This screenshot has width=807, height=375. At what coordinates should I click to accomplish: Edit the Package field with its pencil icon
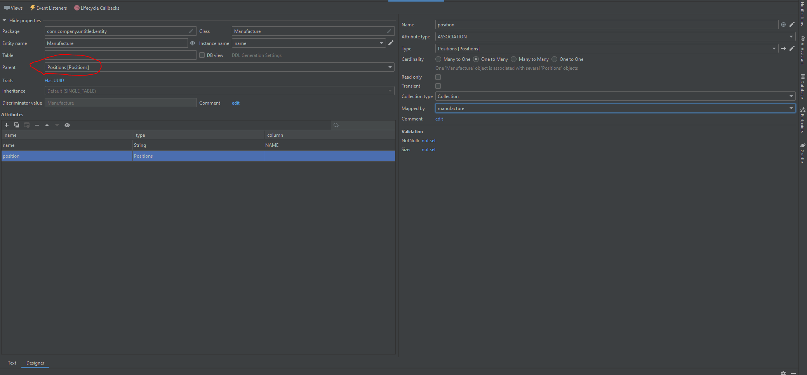click(191, 31)
